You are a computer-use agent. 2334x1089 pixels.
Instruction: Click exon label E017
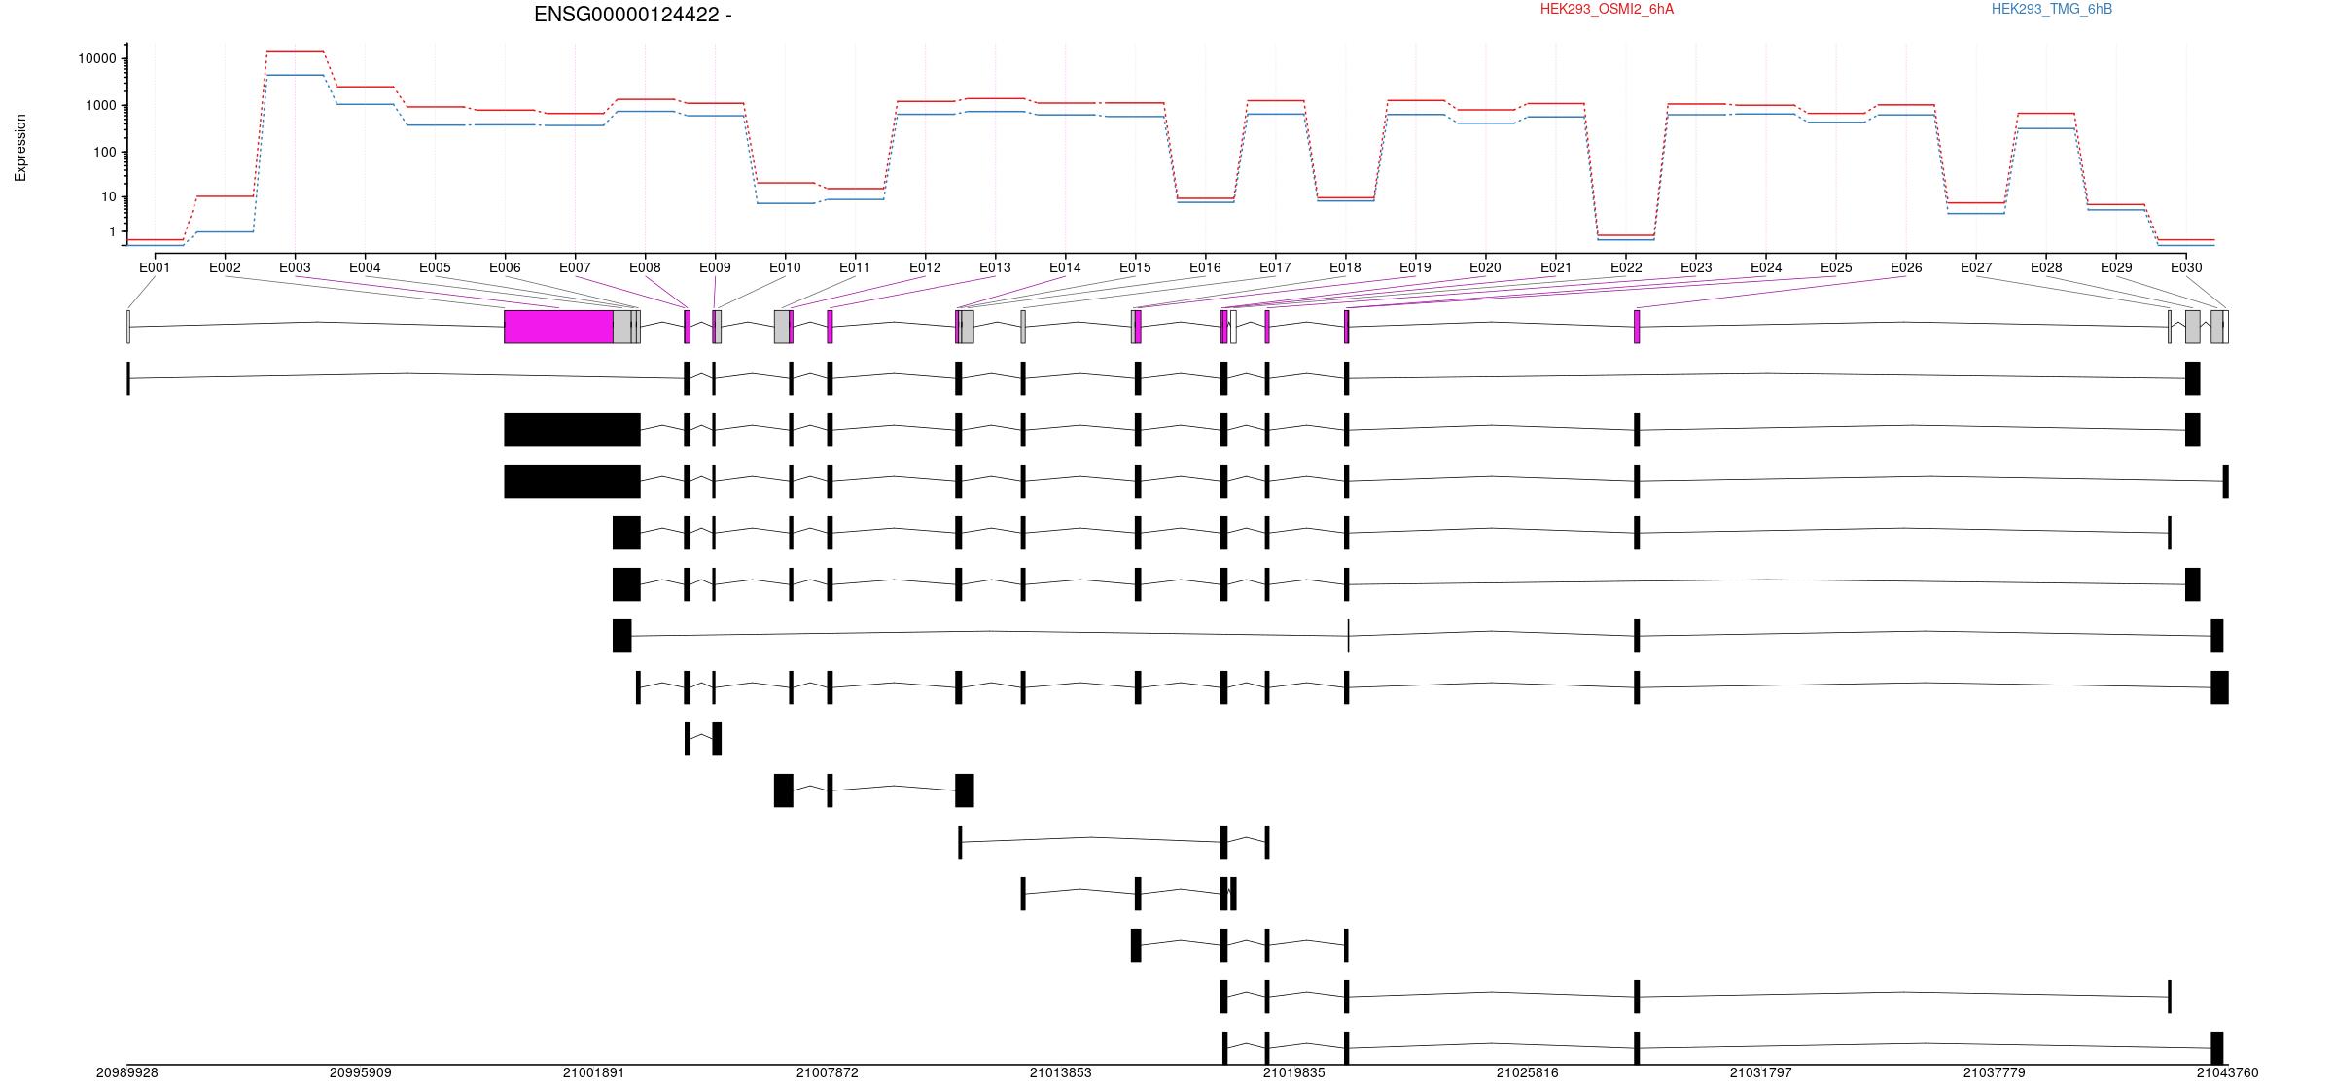[1275, 267]
